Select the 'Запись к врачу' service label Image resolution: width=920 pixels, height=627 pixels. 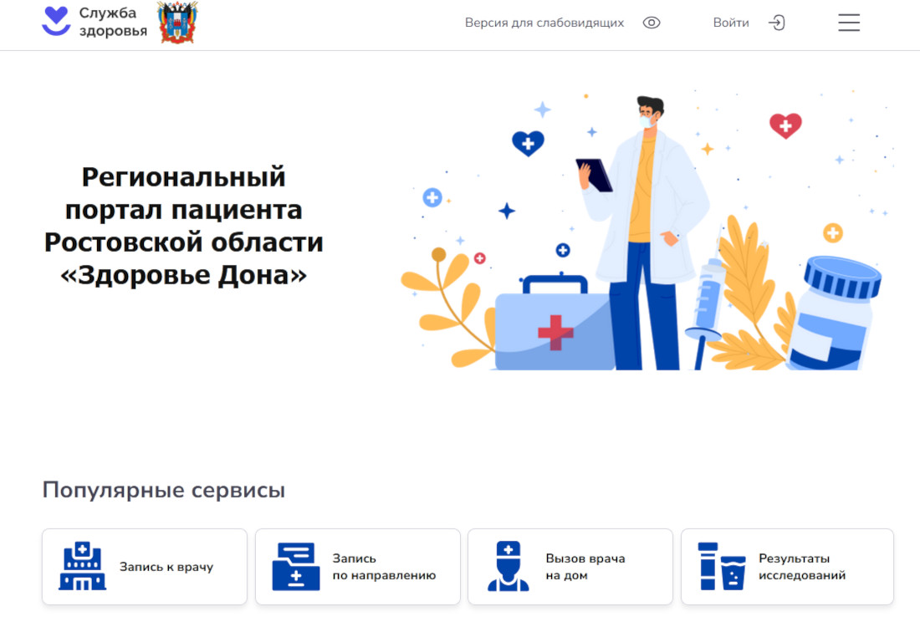[166, 567]
